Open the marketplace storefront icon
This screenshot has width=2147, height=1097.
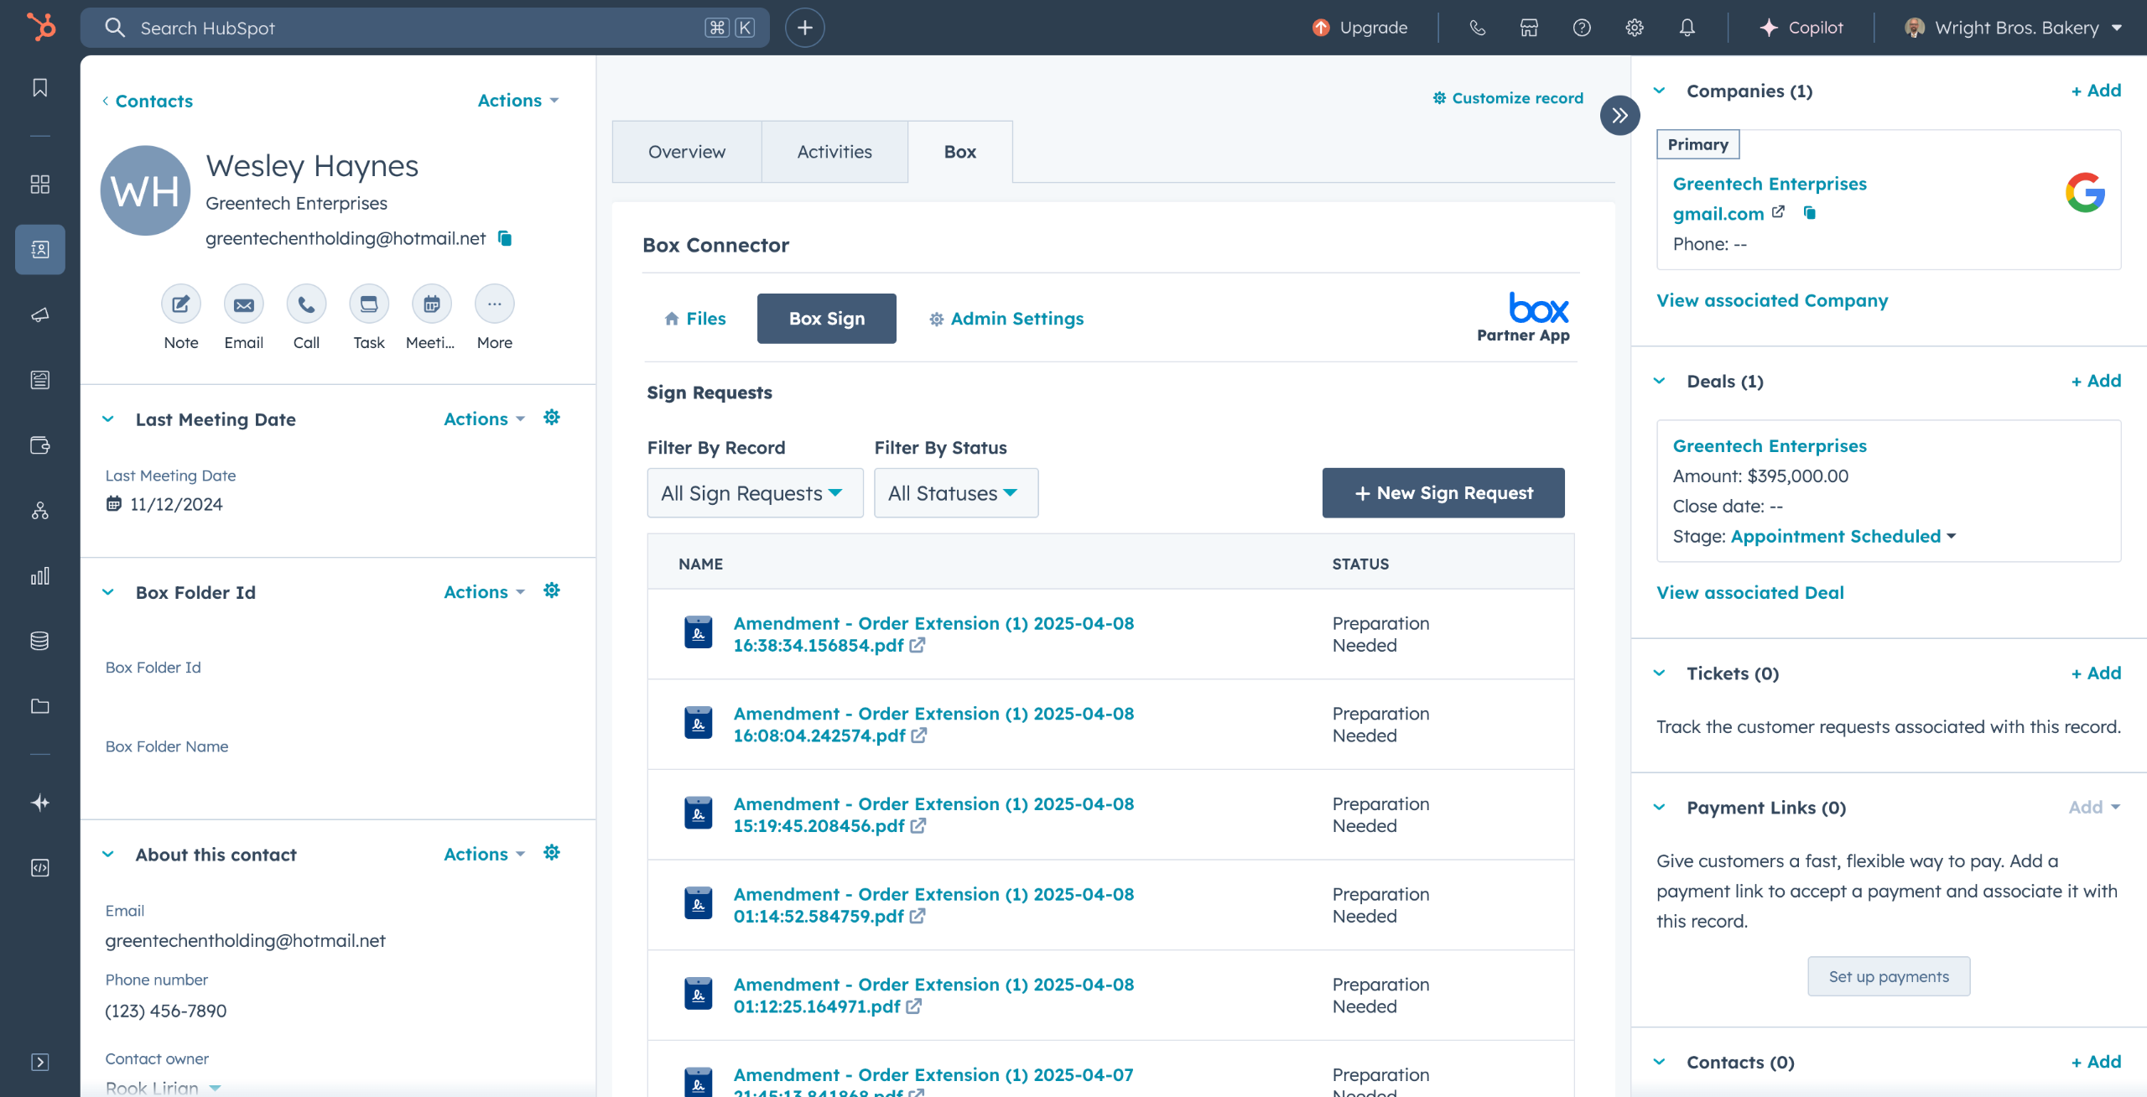(1529, 28)
